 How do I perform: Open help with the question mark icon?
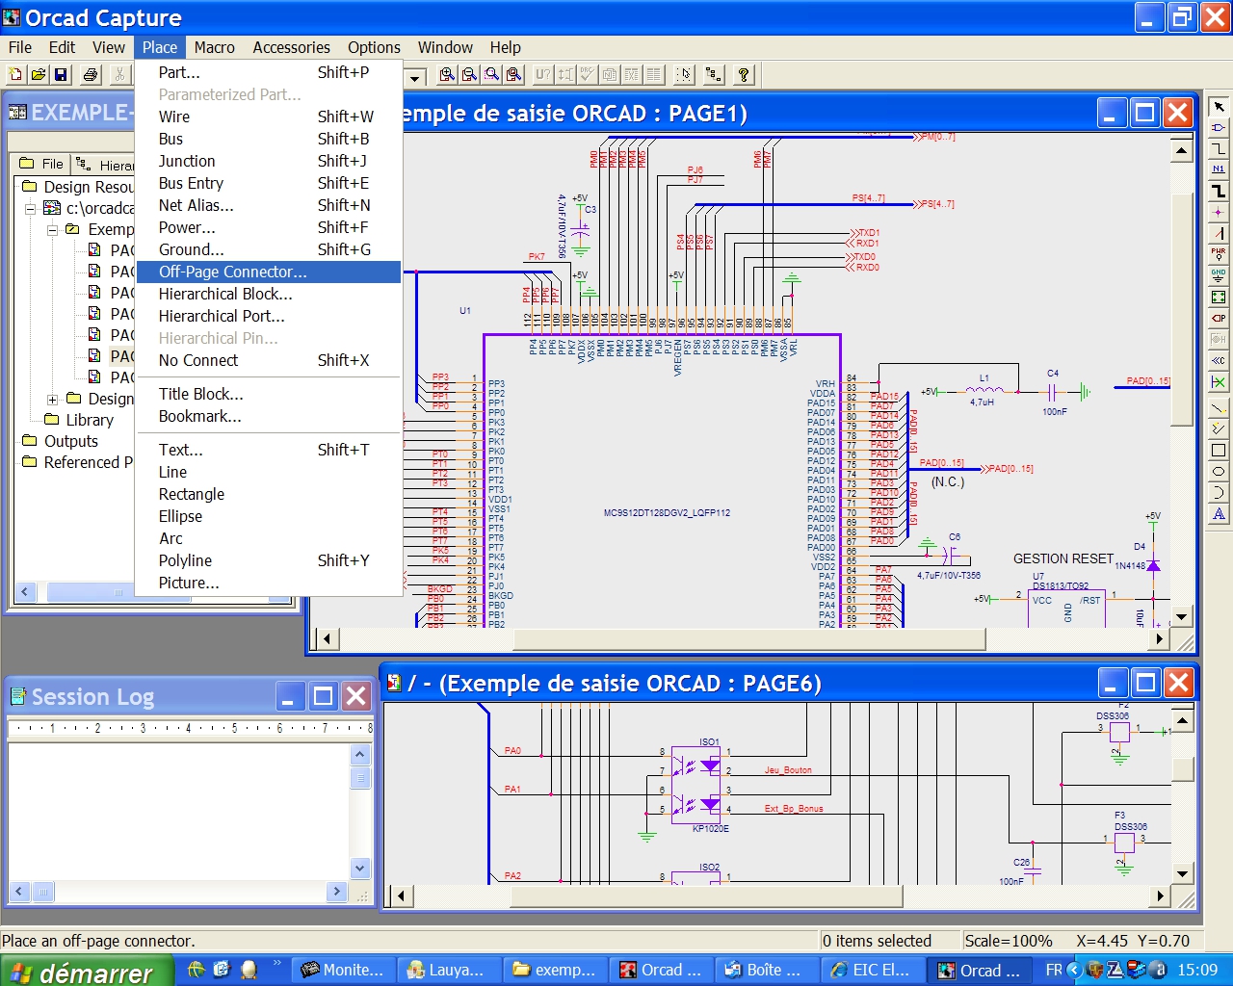coord(743,74)
